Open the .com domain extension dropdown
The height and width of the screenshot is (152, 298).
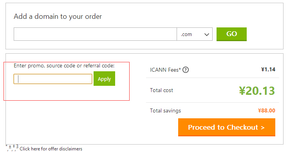[194, 34]
